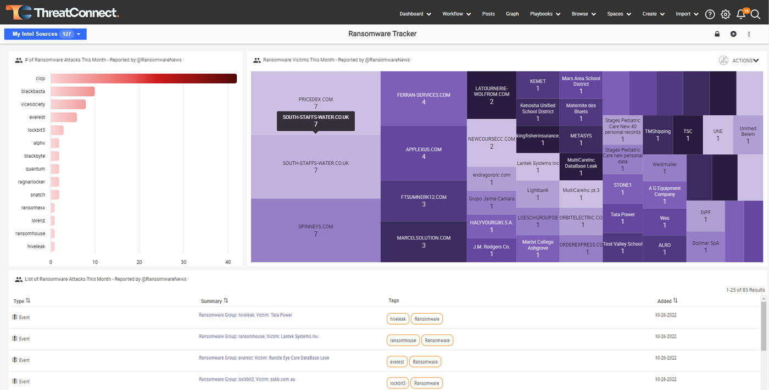Click the circular icon beside ACTIONS
This screenshot has width=769, height=390.
click(723, 60)
